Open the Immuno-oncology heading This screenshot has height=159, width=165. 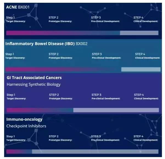pos(24,119)
